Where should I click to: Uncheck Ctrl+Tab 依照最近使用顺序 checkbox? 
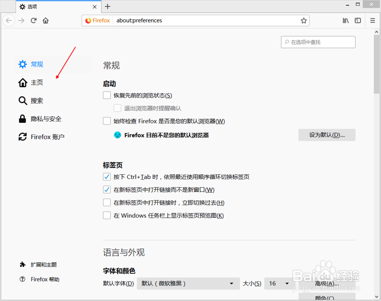click(107, 177)
